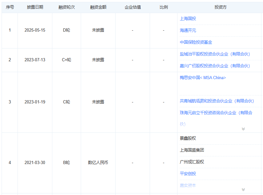Click 未披露 in the D轮 row
The width and height of the screenshot is (263, 195).
pyautogui.click(x=98, y=30)
